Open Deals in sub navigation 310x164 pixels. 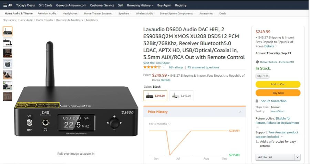tap(223, 13)
